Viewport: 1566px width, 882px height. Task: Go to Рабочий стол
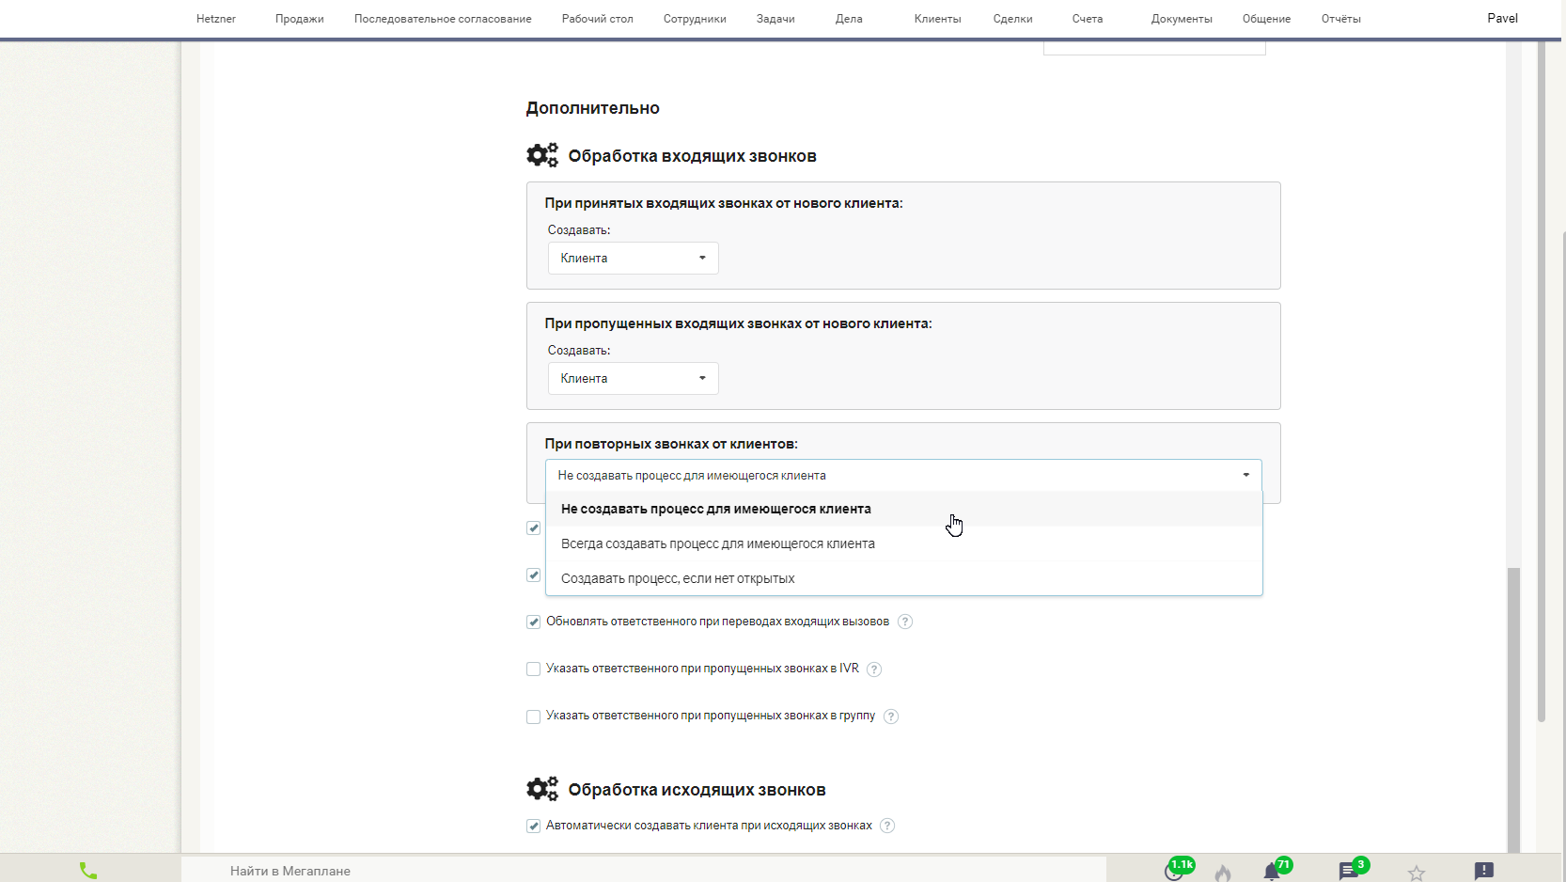[598, 19]
